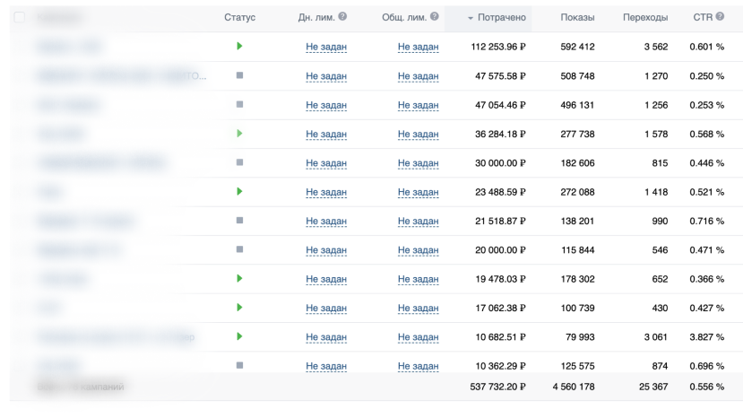Open help tooltip next to Общ. лим.
This screenshot has height=418, width=743.
tap(435, 17)
